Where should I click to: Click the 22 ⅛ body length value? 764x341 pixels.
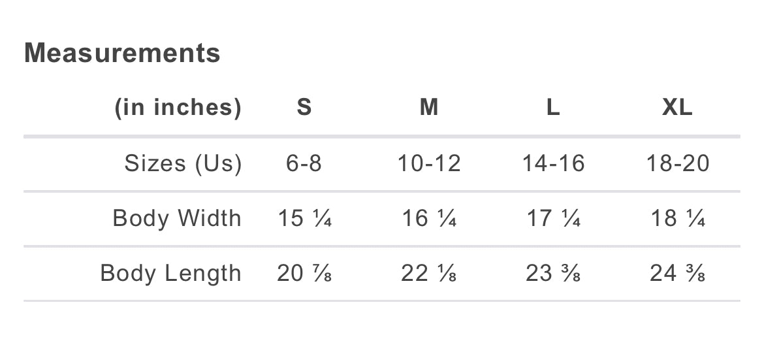coord(429,273)
